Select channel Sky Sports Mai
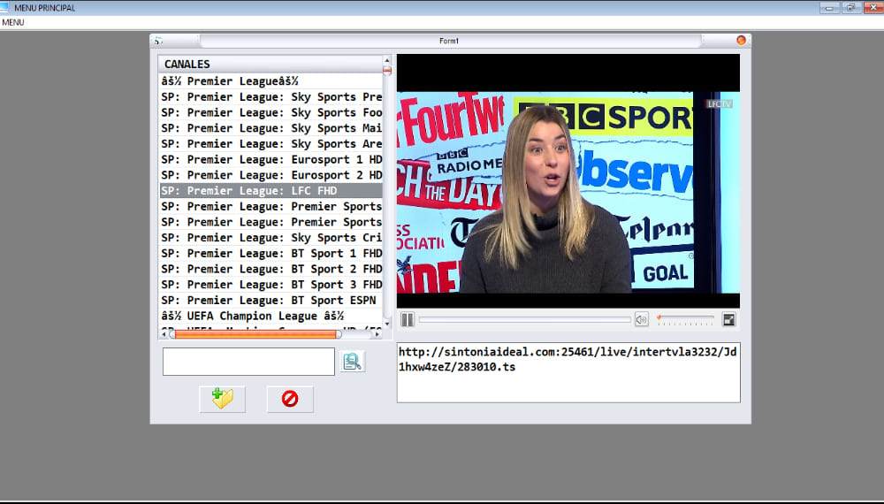Screen dimensions: 884x504 (x=271, y=128)
